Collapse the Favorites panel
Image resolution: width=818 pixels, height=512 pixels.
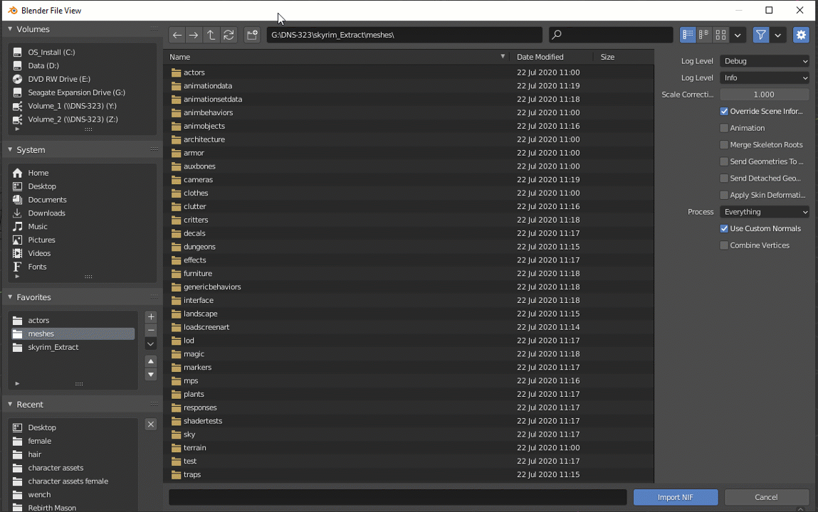pos(10,297)
